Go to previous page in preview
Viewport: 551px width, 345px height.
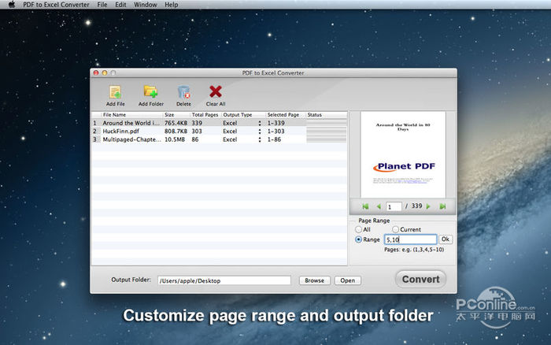(378, 206)
